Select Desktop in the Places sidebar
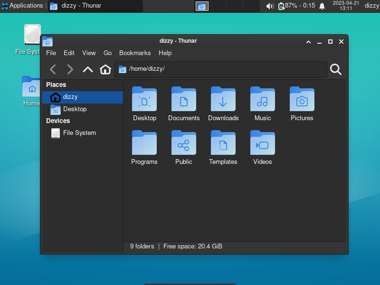 pyautogui.click(x=83, y=109)
